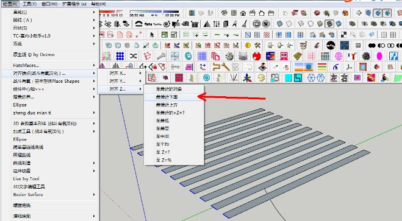Click the 左 (left) character toolbar icon
402x221 pixels.
(x=333, y=78)
